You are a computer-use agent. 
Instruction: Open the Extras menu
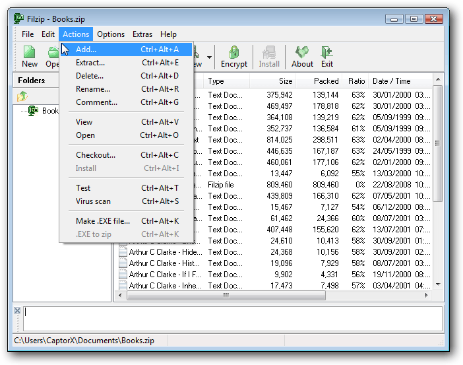pos(142,34)
